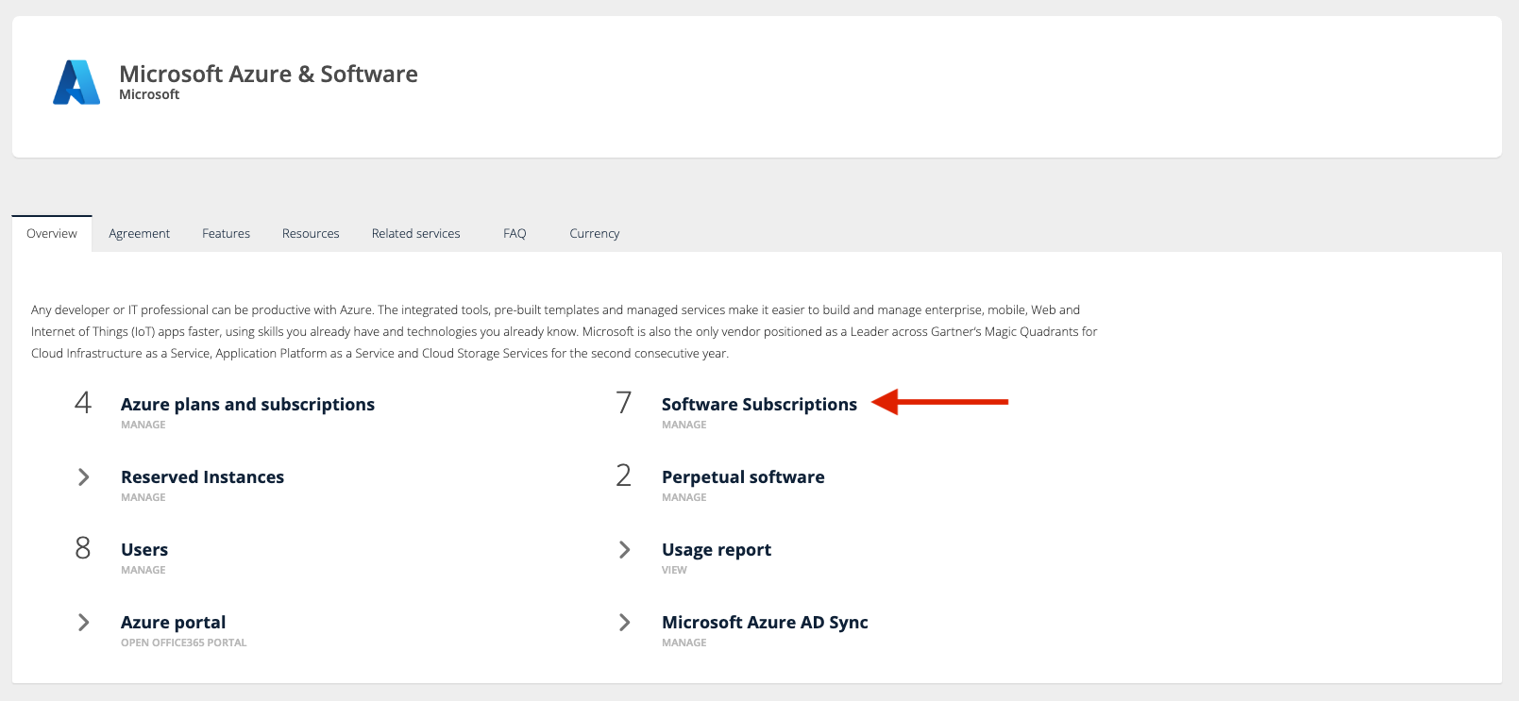Image resolution: width=1519 pixels, height=701 pixels.
Task: Click MANAGE under Software Subscriptions
Action: (684, 426)
